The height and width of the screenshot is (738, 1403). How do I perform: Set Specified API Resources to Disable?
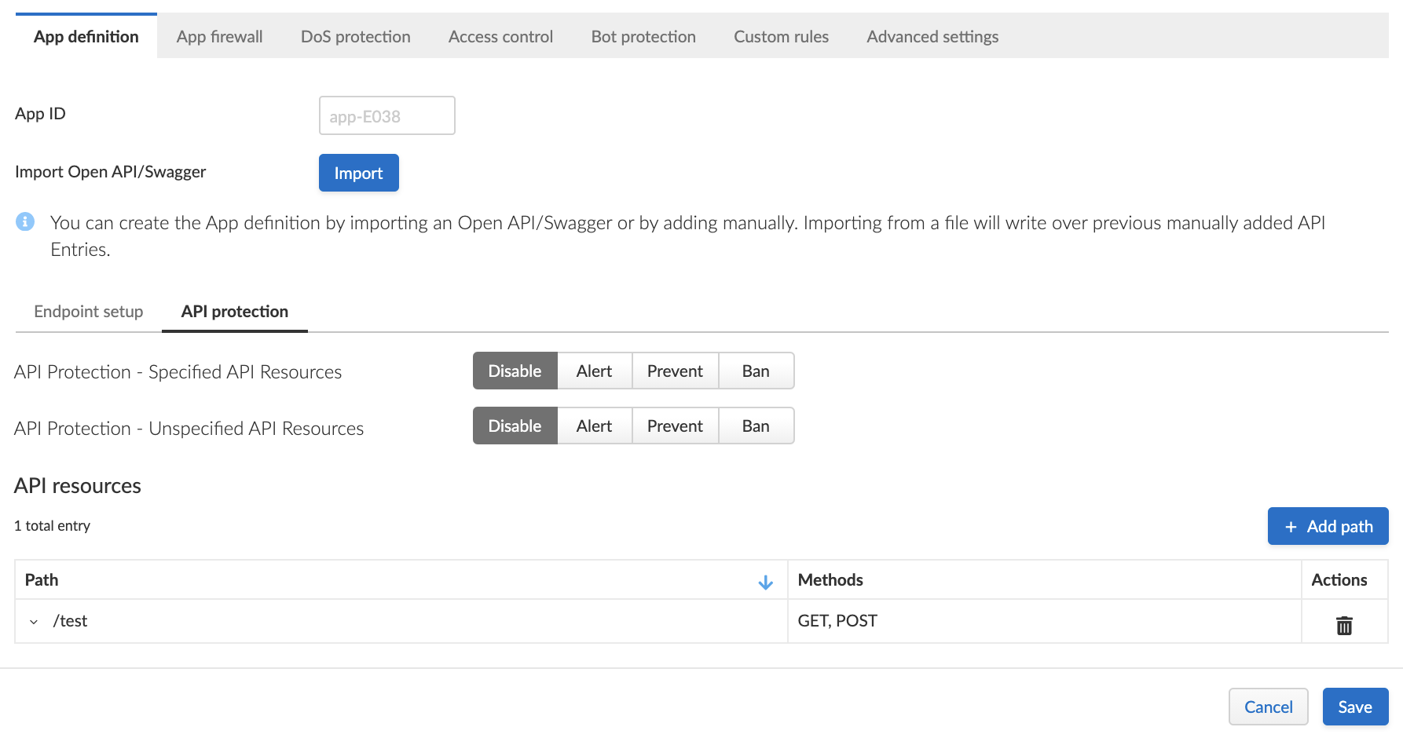(x=515, y=371)
